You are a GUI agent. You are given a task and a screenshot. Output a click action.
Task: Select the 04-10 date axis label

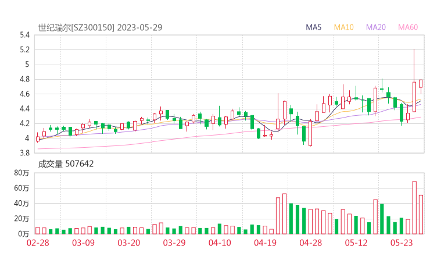(x=220, y=243)
